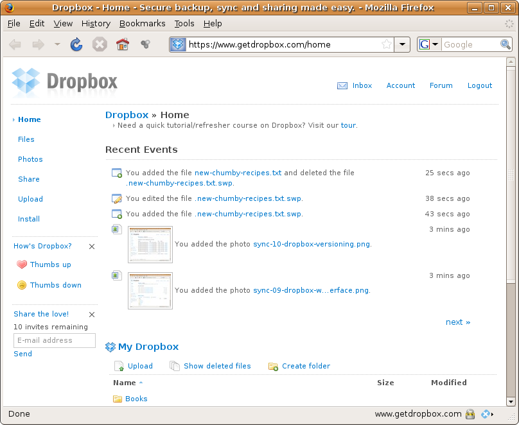This screenshot has height=425, width=519.
Task: Dismiss the How's Dropbox panel
Action: [92, 247]
